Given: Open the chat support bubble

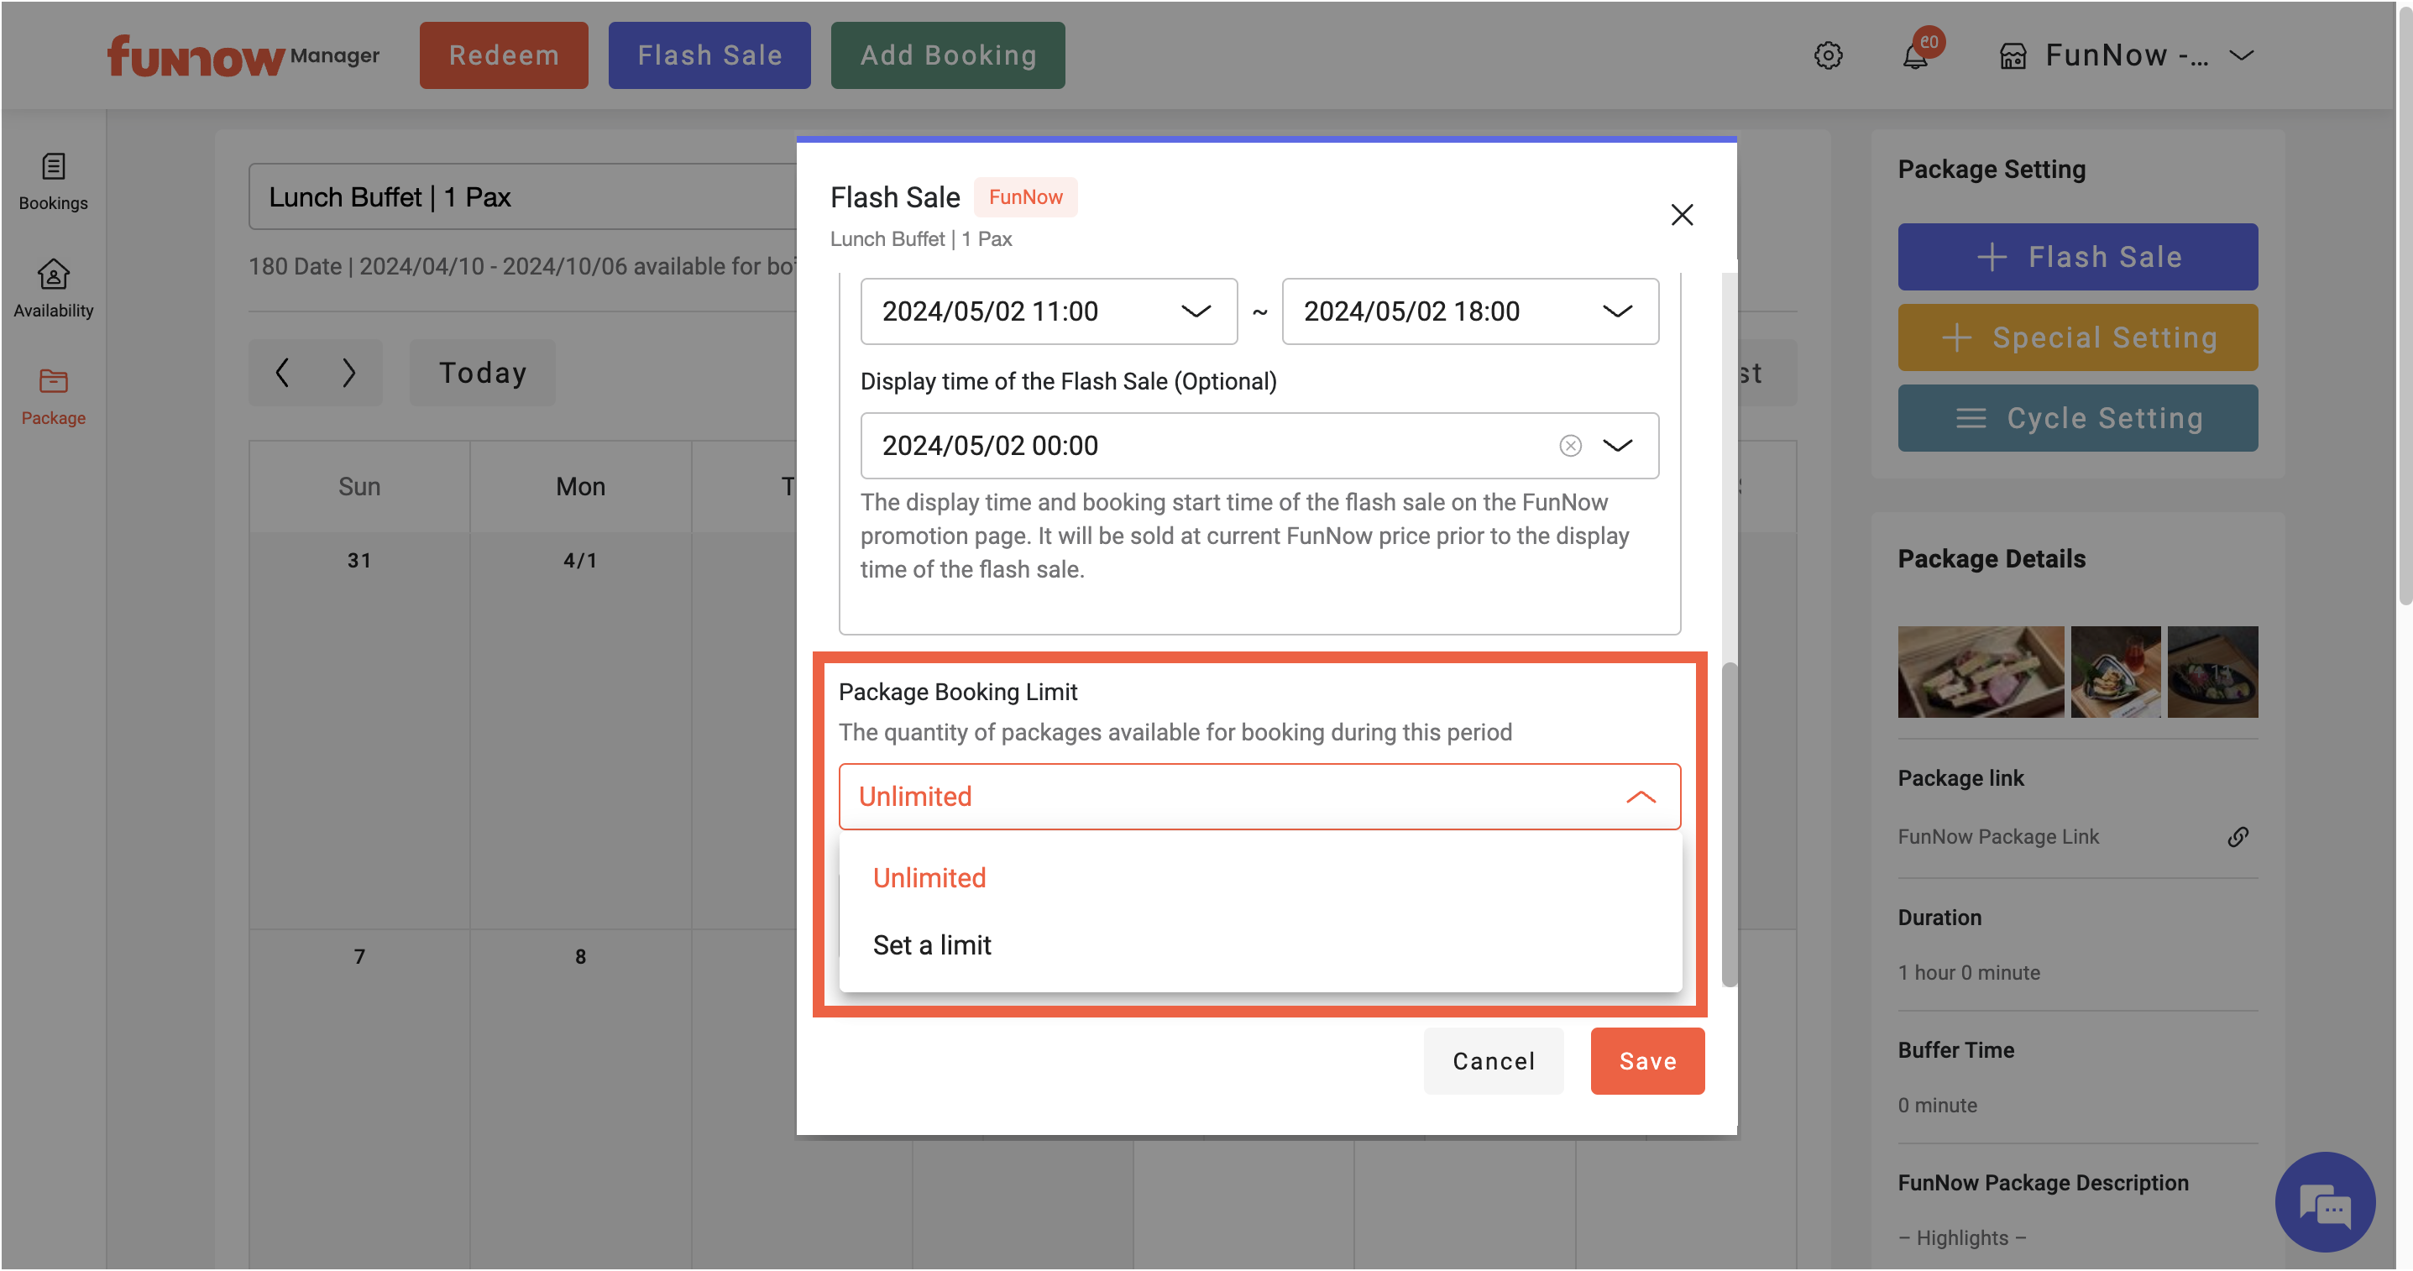Looking at the screenshot, I should click(2324, 1201).
